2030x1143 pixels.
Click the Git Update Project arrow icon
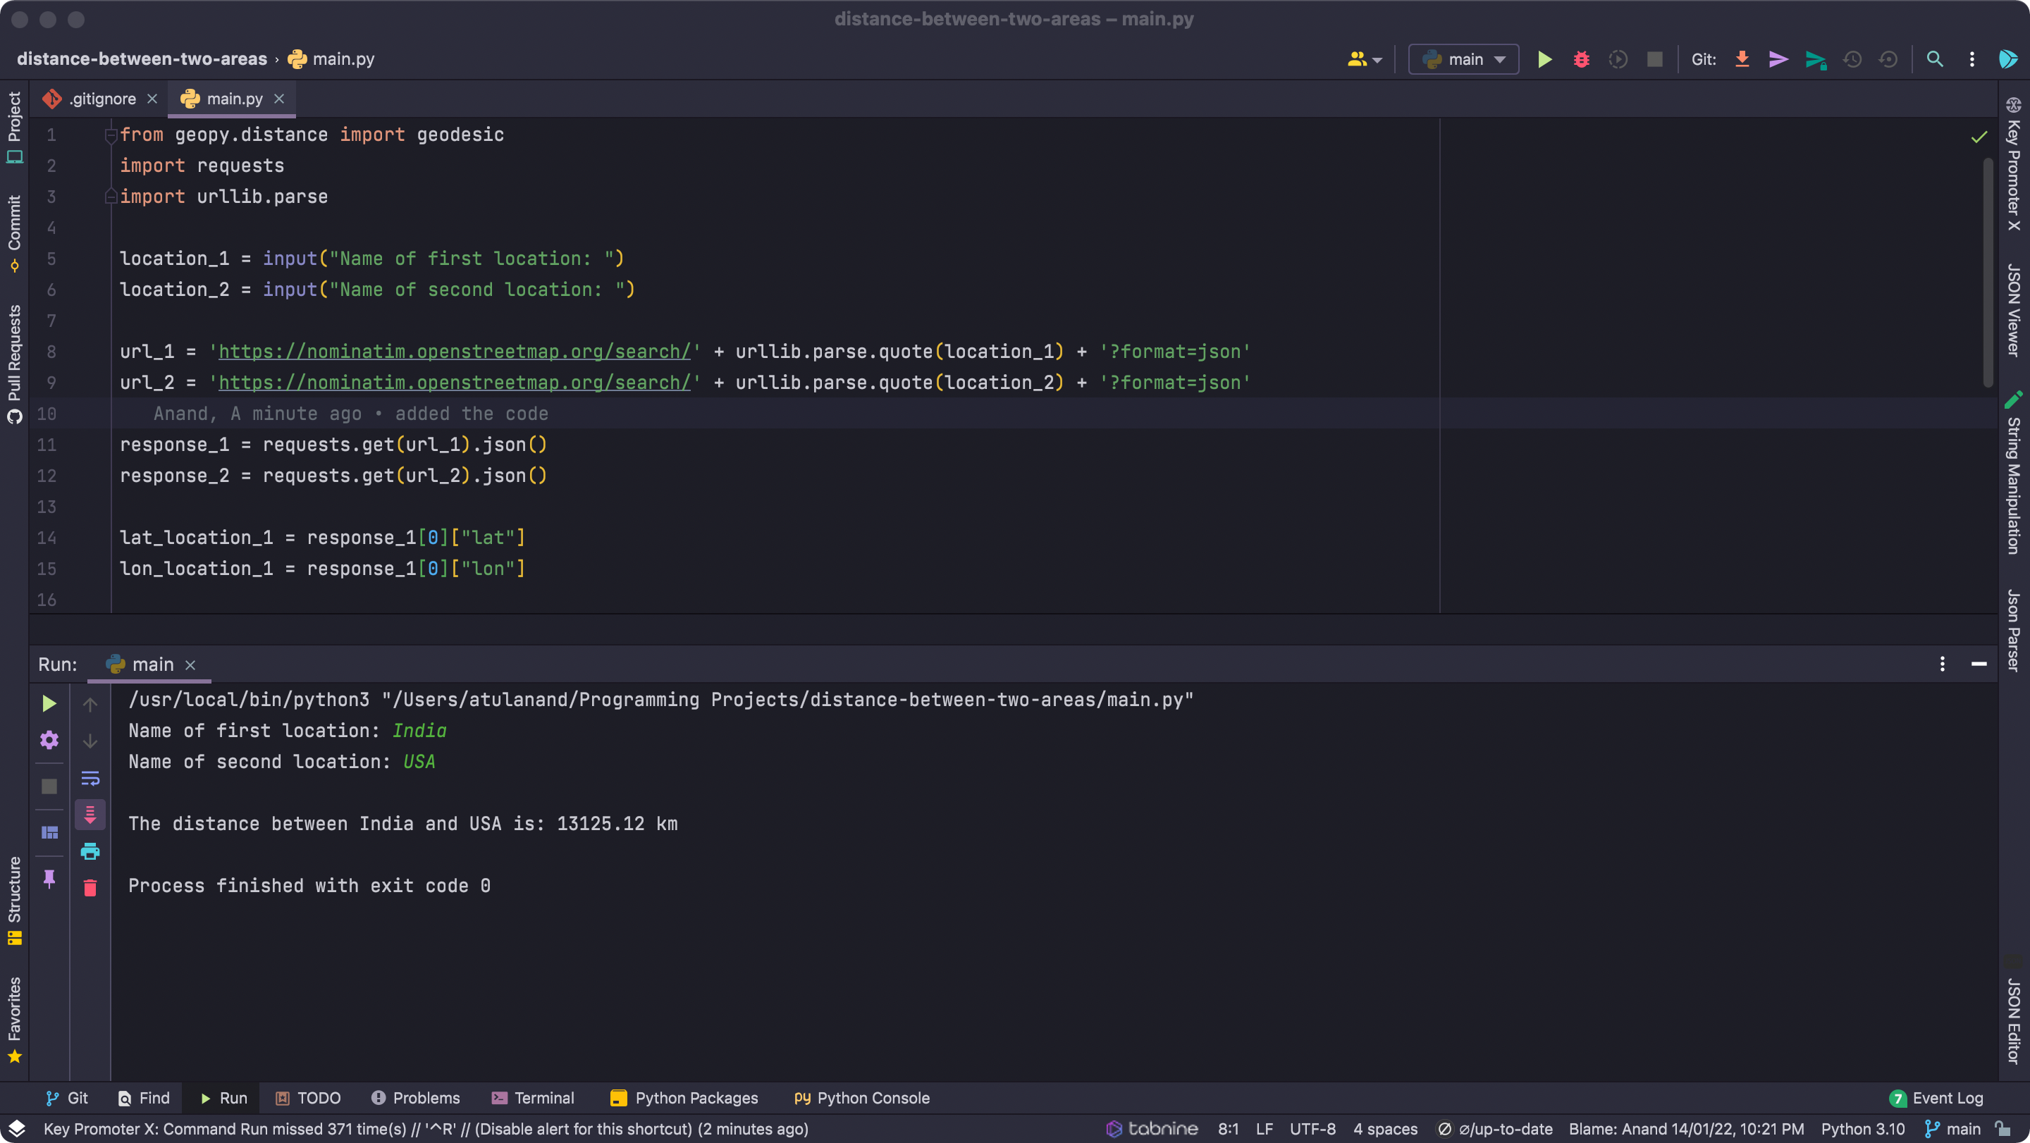pyautogui.click(x=1742, y=59)
